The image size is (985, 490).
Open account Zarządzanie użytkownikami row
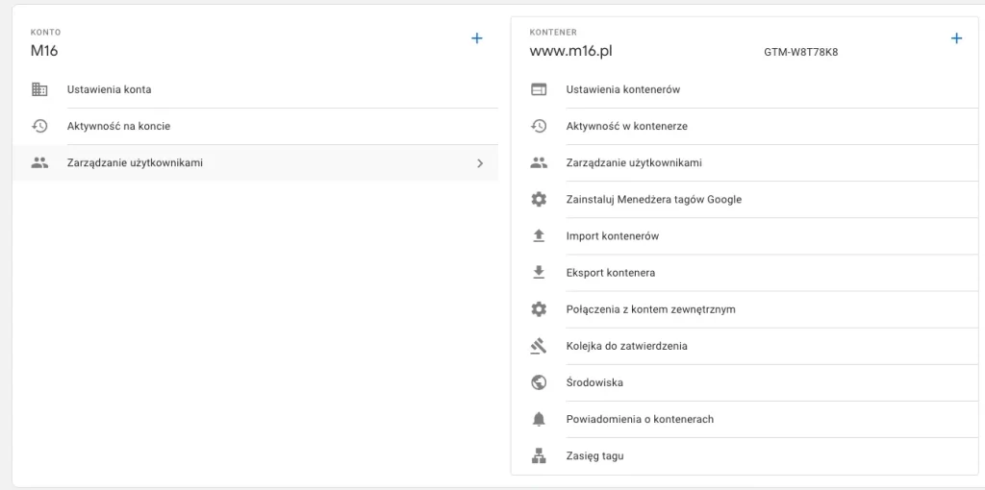point(255,163)
